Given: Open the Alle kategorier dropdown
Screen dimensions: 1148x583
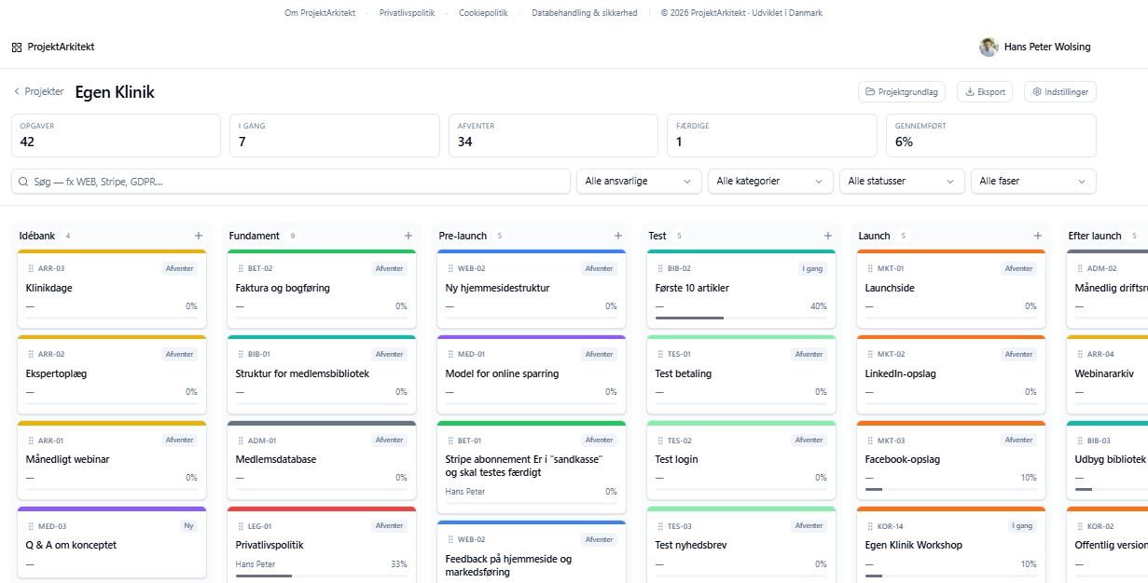Looking at the screenshot, I should pos(770,181).
